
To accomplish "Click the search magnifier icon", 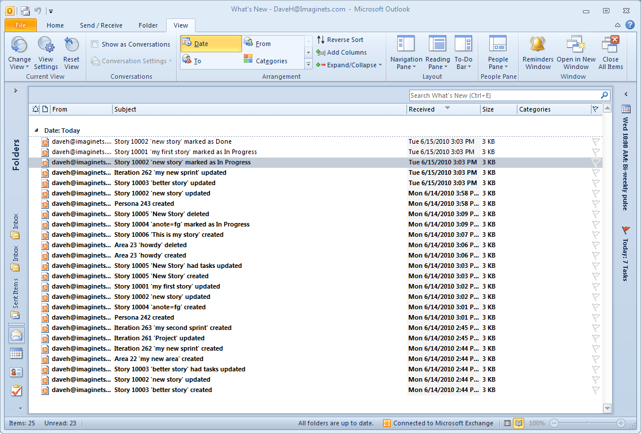I will pyautogui.click(x=604, y=95).
